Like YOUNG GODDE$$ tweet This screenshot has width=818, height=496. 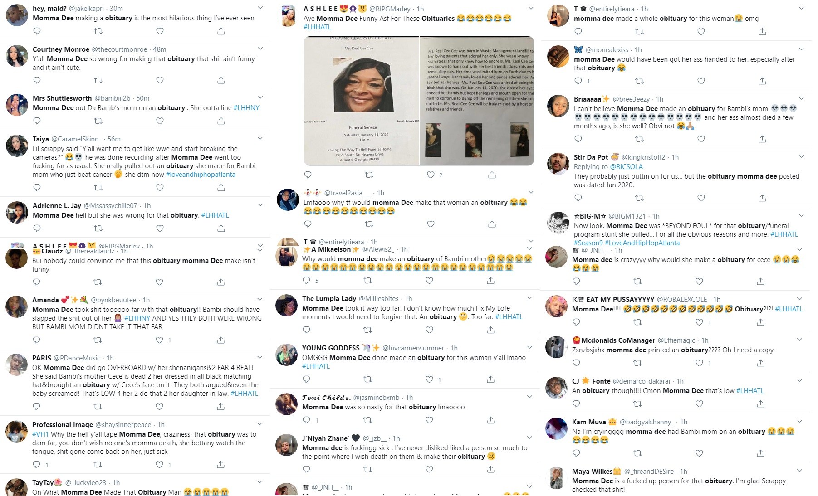(429, 379)
